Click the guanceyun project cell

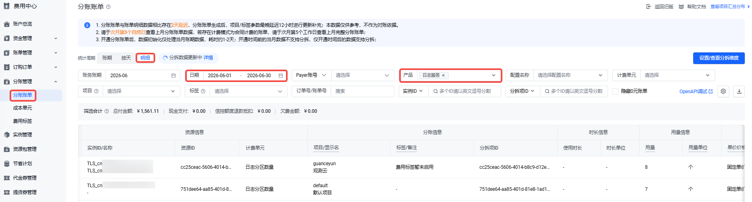pyautogui.click(x=324, y=164)
